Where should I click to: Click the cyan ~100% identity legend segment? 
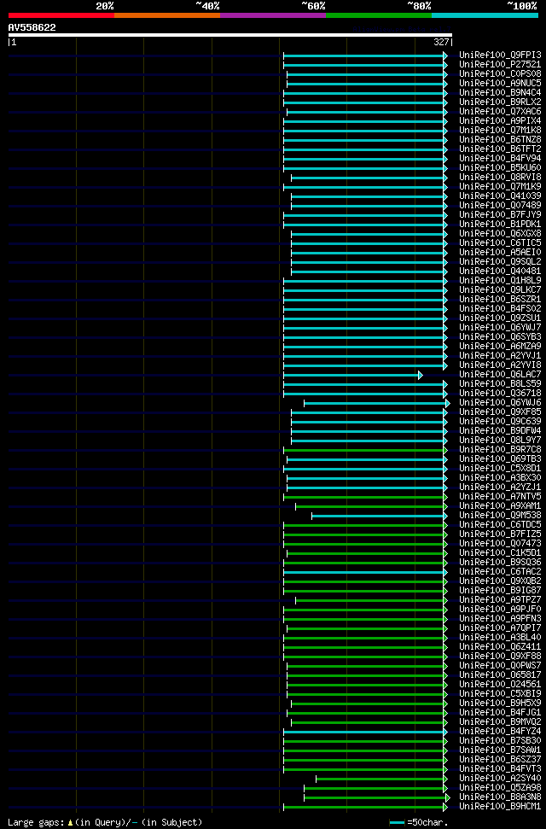485,15
